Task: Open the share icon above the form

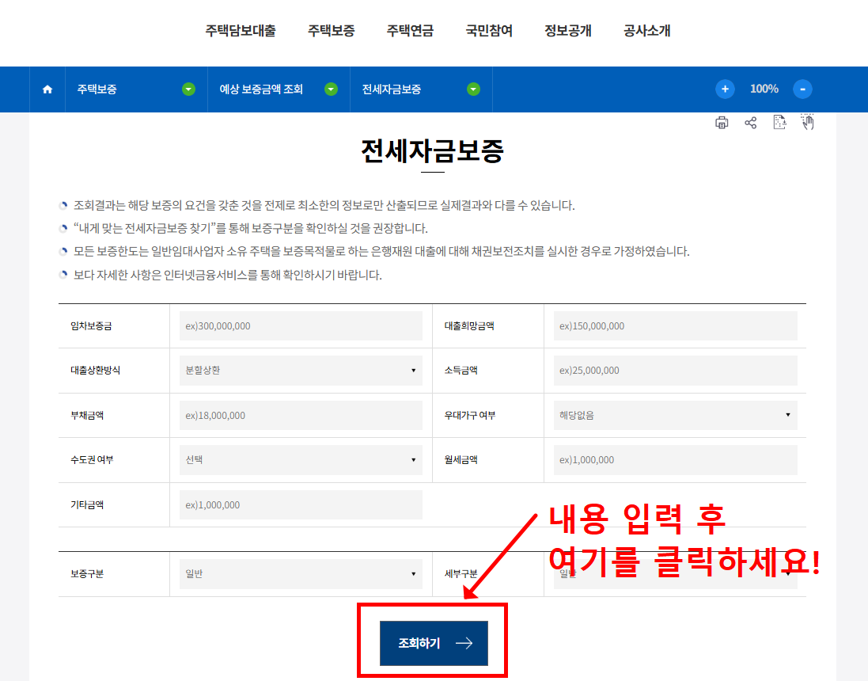Action: [750, 122]
